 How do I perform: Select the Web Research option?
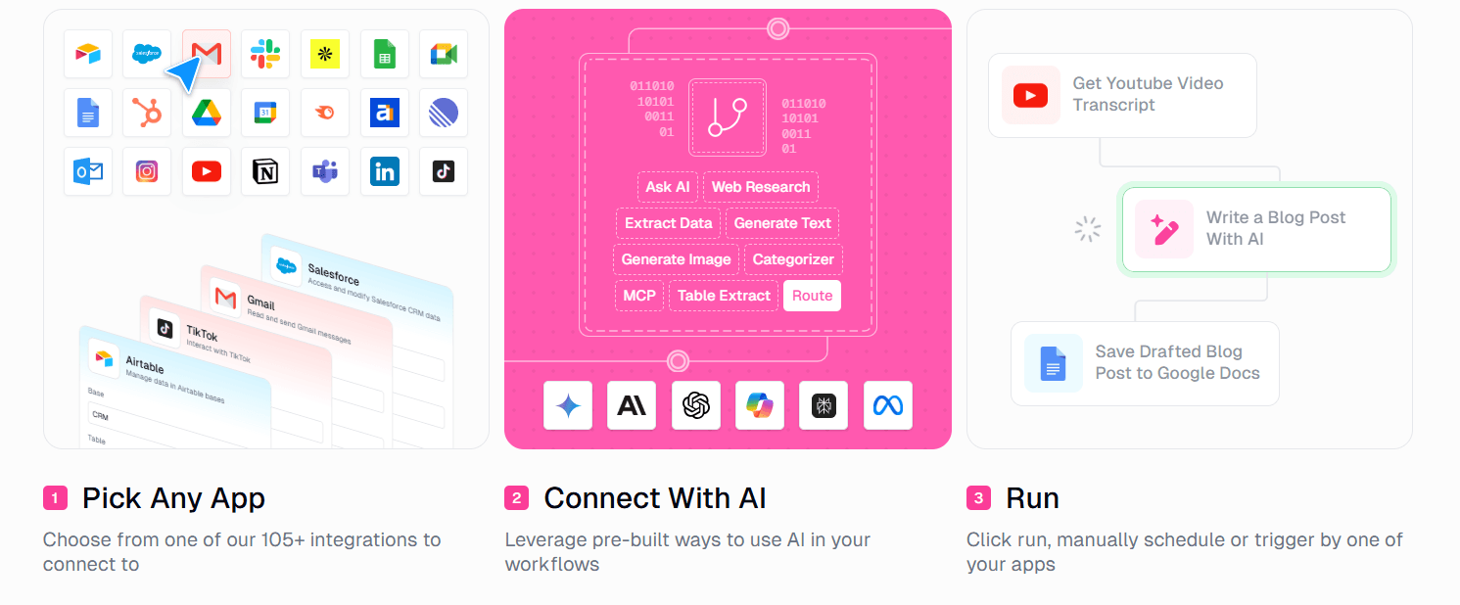pos(761,187)
